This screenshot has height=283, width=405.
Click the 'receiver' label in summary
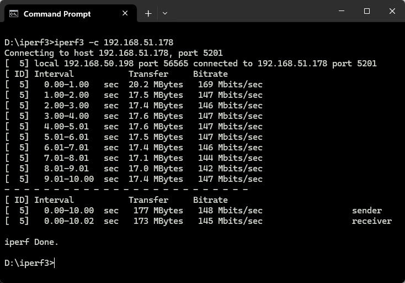[372, 221]
